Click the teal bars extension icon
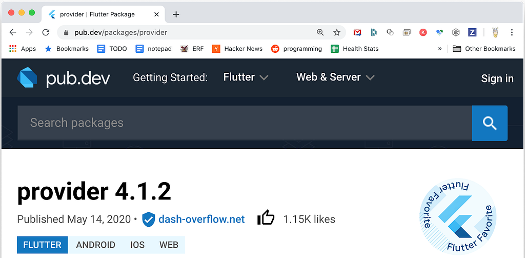 coord(374,32)
